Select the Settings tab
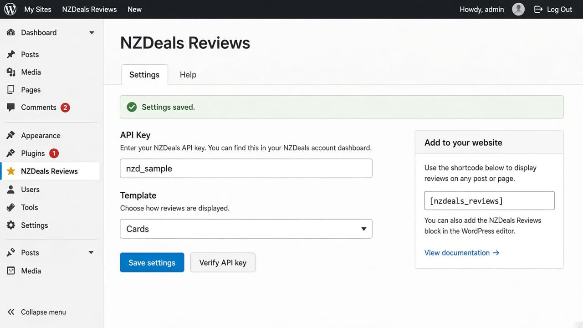This screenshot has height=328, width=583. point(144,75)
